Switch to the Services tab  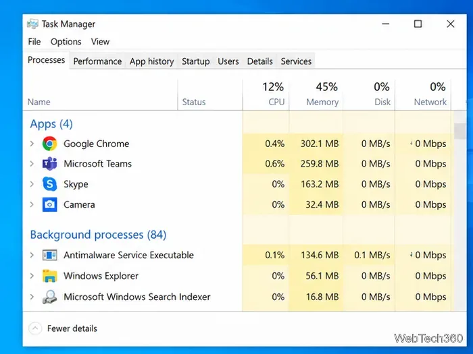(x=296, y=61)
